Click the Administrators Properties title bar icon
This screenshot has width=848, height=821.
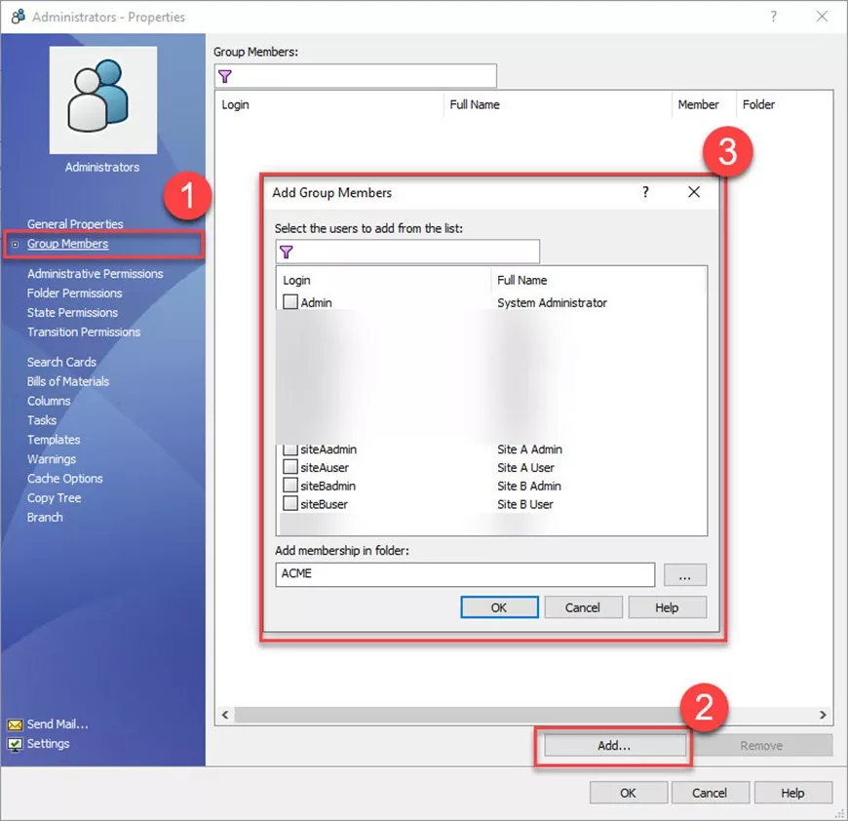(x=19, y=17)
